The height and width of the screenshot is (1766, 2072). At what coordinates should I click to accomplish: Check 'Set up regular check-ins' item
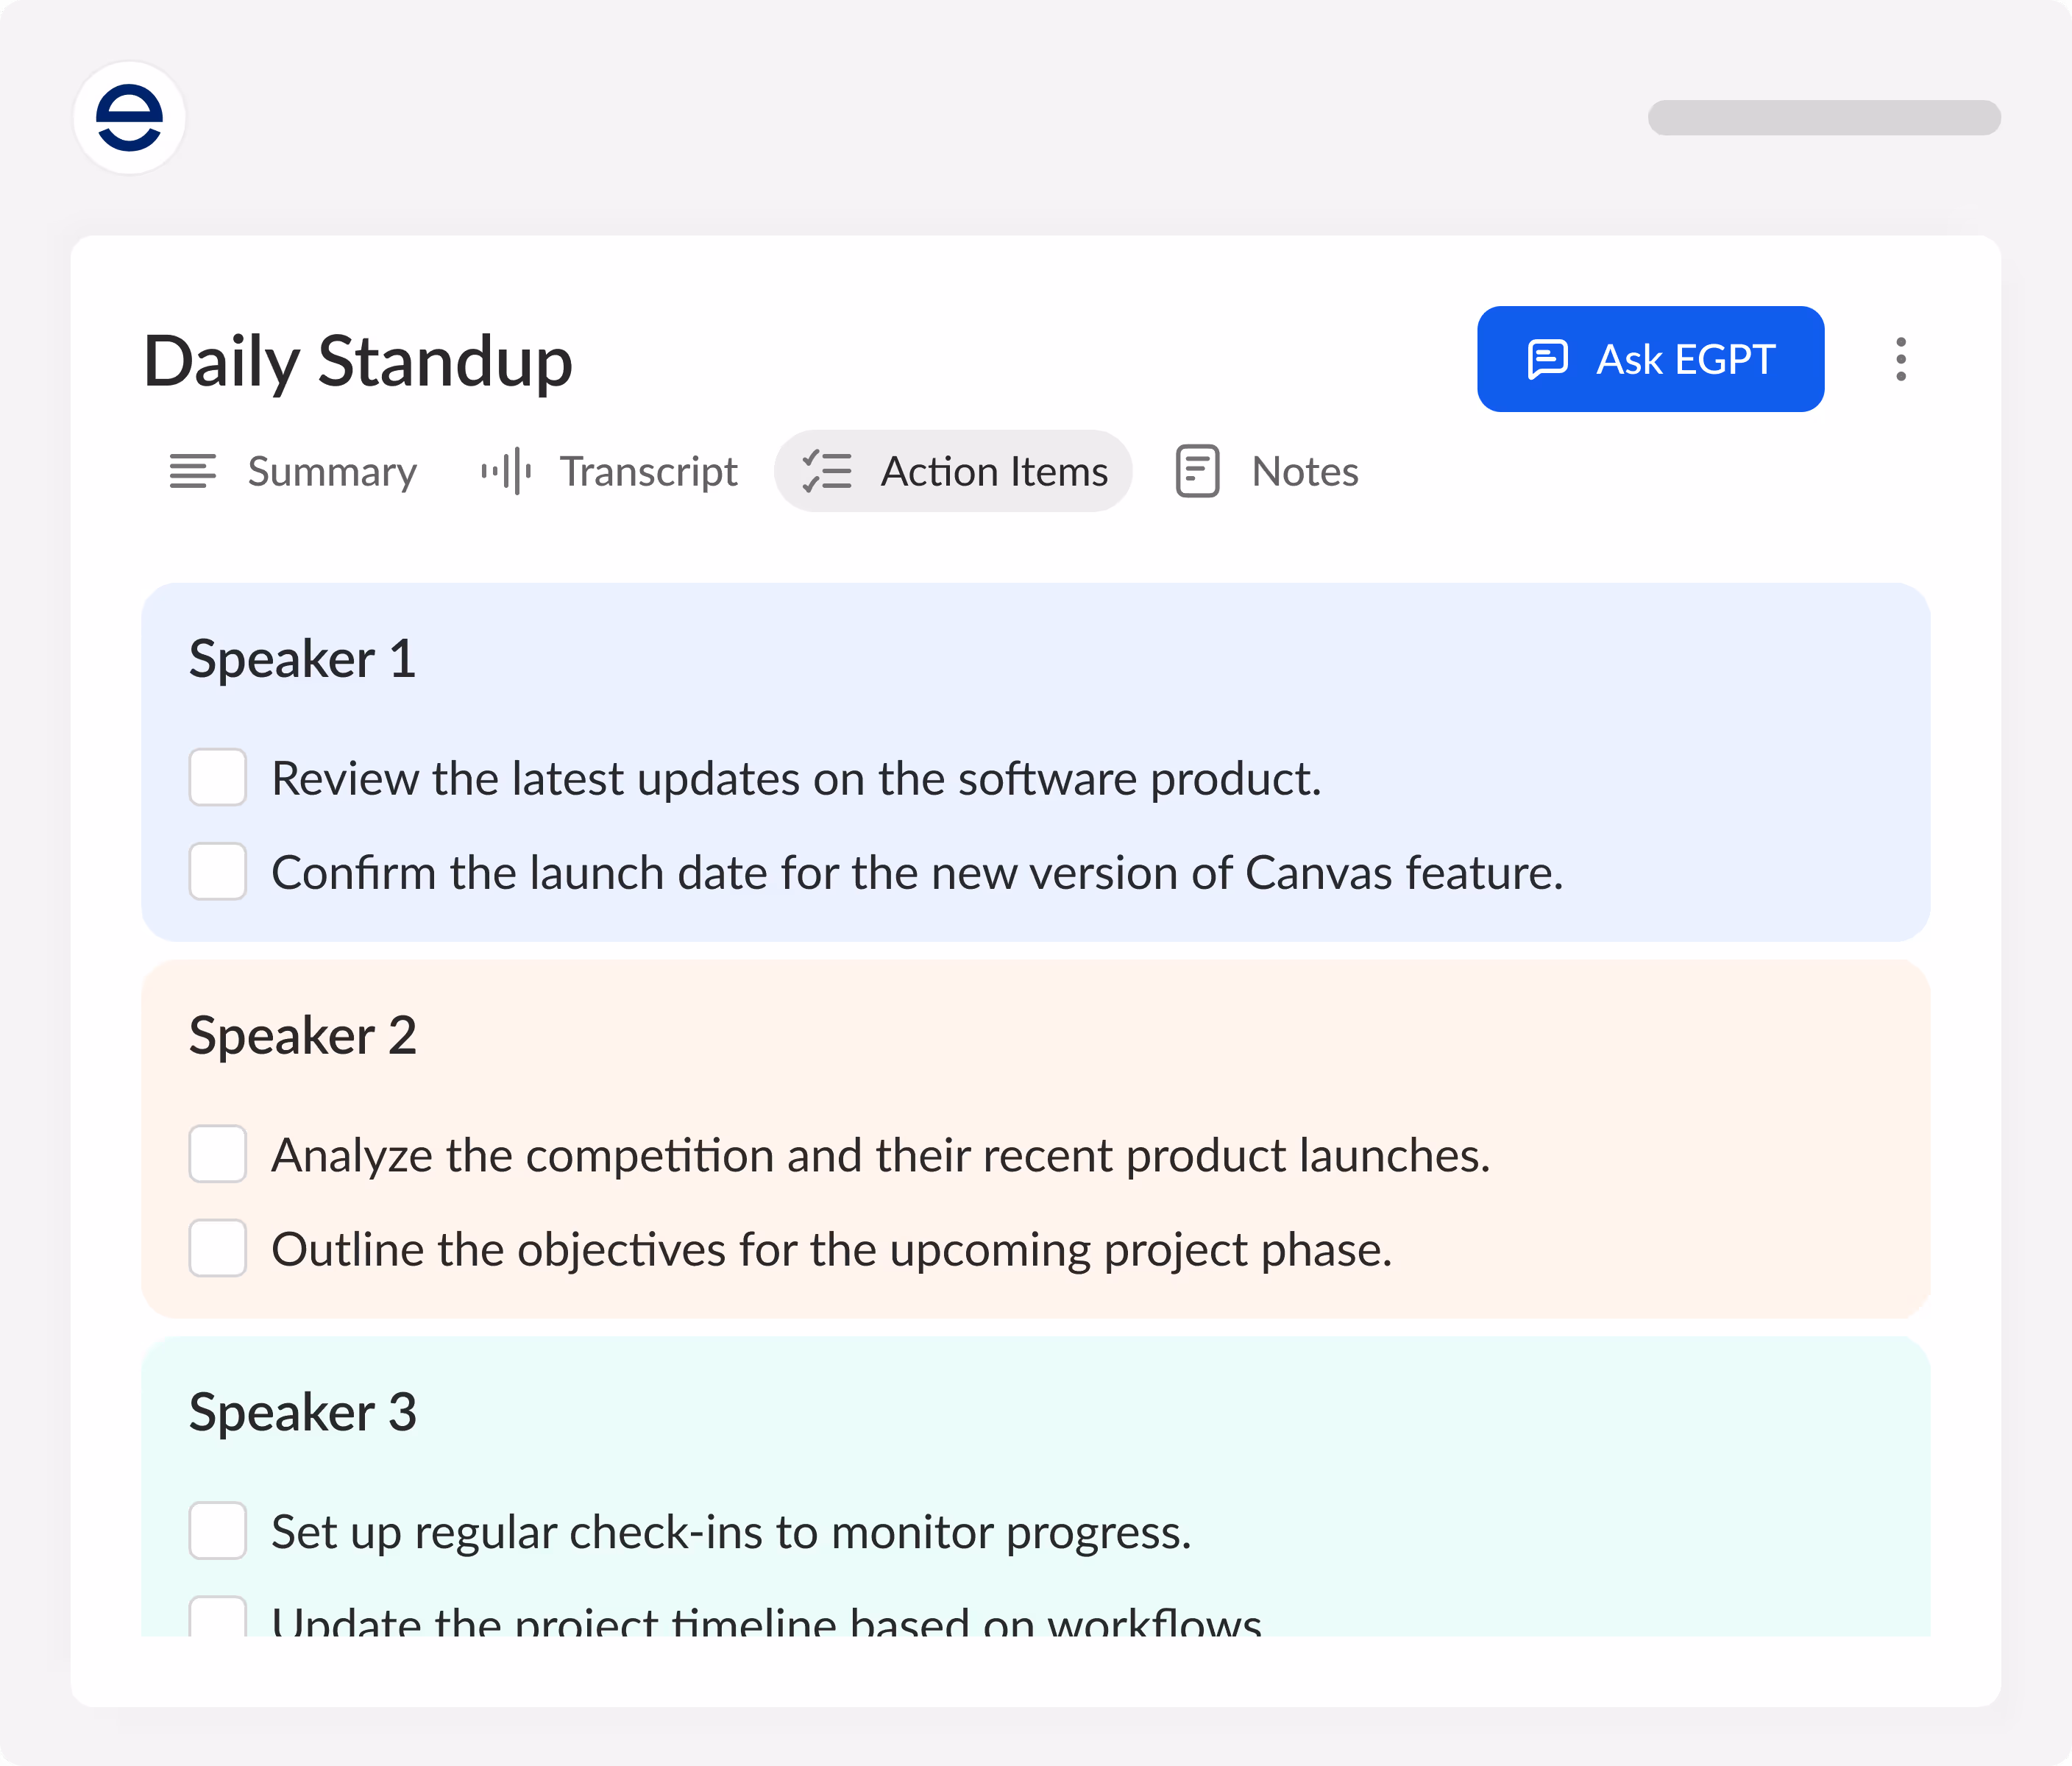click(218, 1530)
